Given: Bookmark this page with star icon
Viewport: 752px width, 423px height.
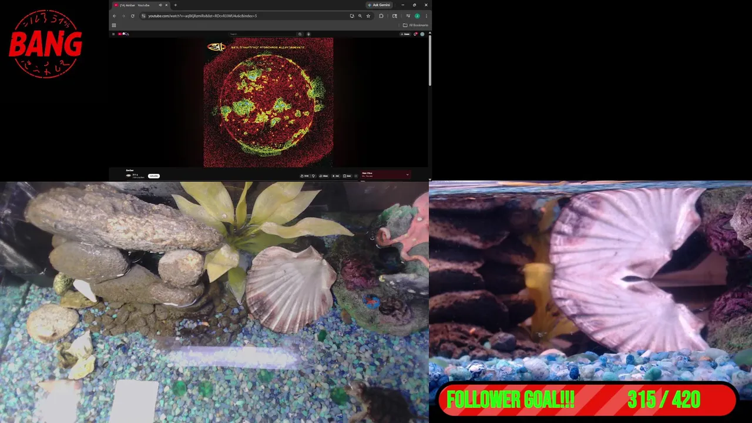Looking at the screenshot, I should (x=368, y=16).
